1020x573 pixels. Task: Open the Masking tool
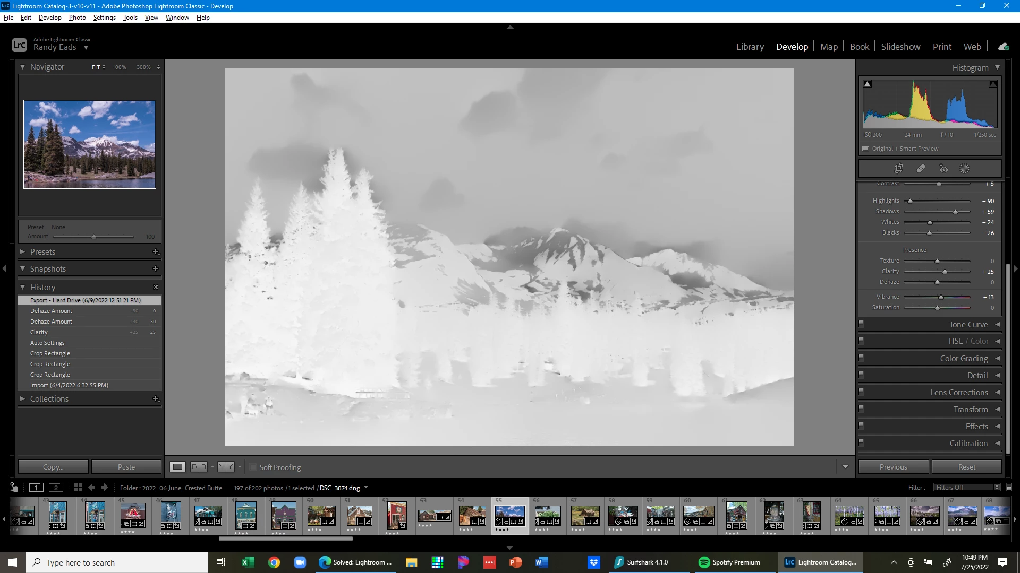(x=964, y=169)
